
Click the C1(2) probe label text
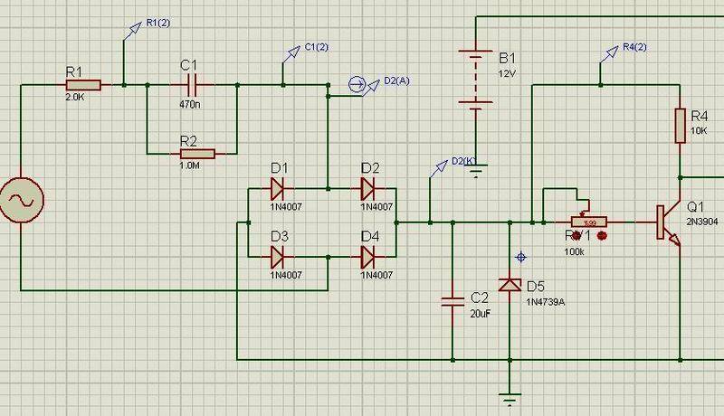coord(317,47)
